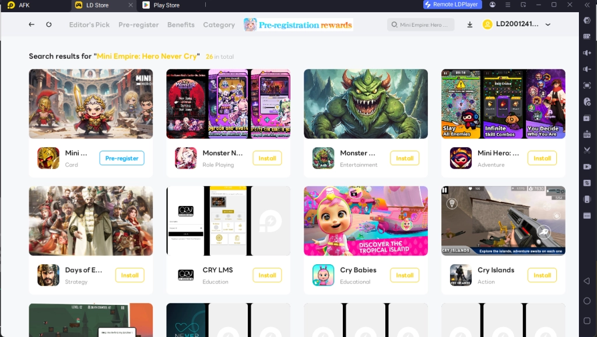Select the scissors screenshot tool in sidebar
The width and height of the screenshot is (597, 337).
tap(587, 150)
